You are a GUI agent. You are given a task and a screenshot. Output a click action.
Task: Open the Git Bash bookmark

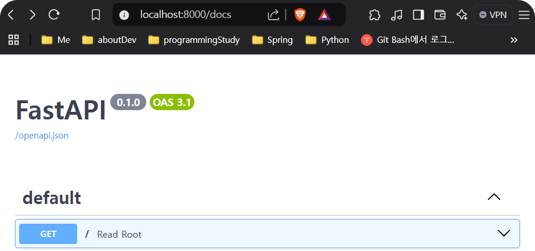point(408,40)
